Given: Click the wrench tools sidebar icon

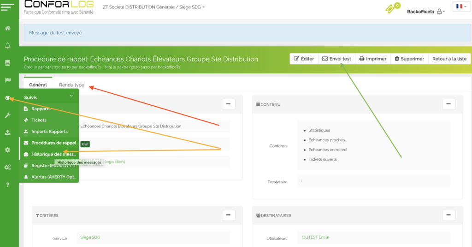Looking at the screenshot, I should pyautogui.click(x=8, y=115).
